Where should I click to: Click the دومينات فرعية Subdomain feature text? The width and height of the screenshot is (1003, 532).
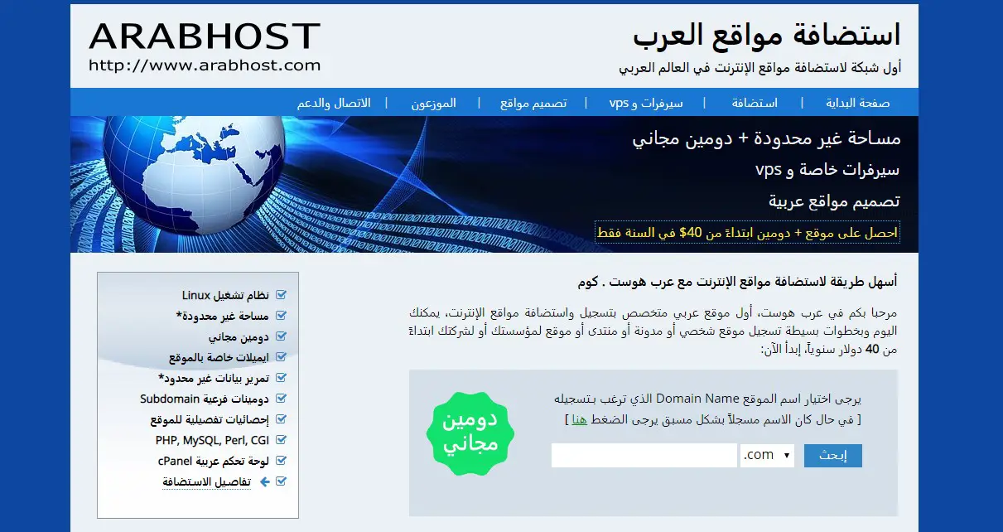coord(205,399)
